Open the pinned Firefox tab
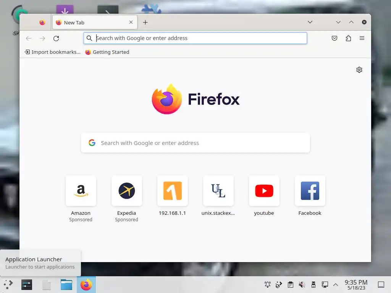 click(x=42, y=23)
